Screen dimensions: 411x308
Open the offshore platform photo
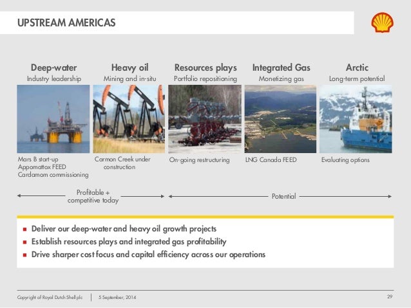tap(53, 119)
